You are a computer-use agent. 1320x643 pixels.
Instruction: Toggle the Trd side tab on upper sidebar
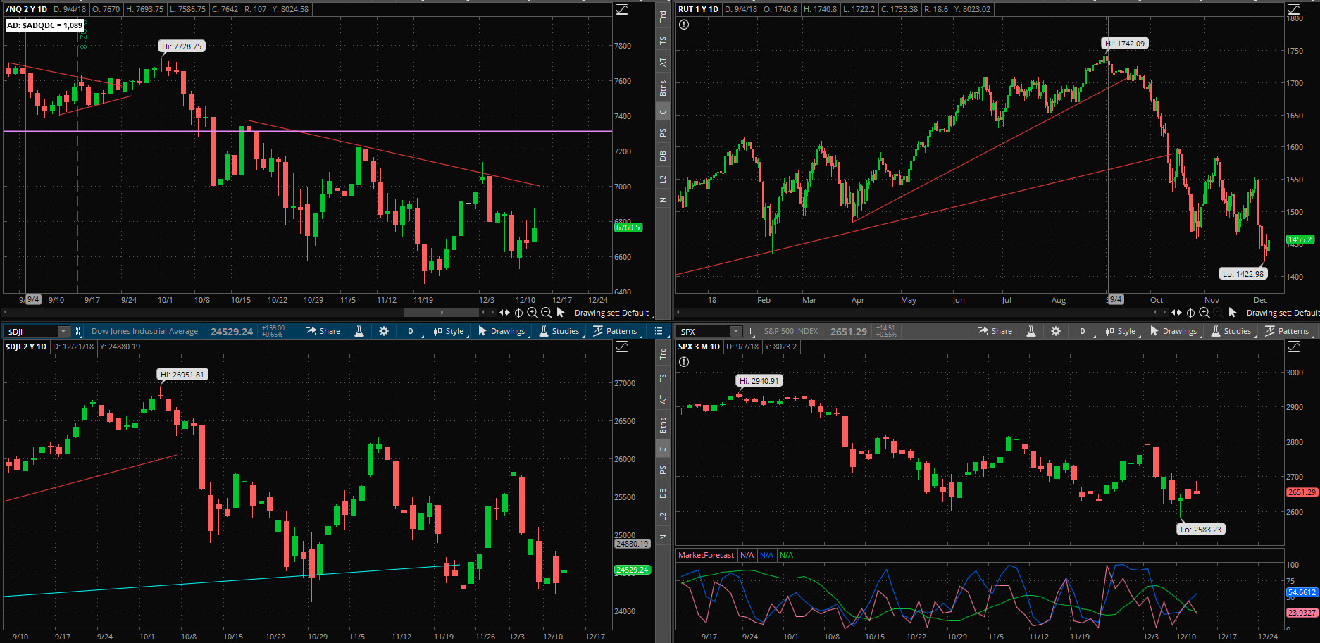(x=663, y=16)
